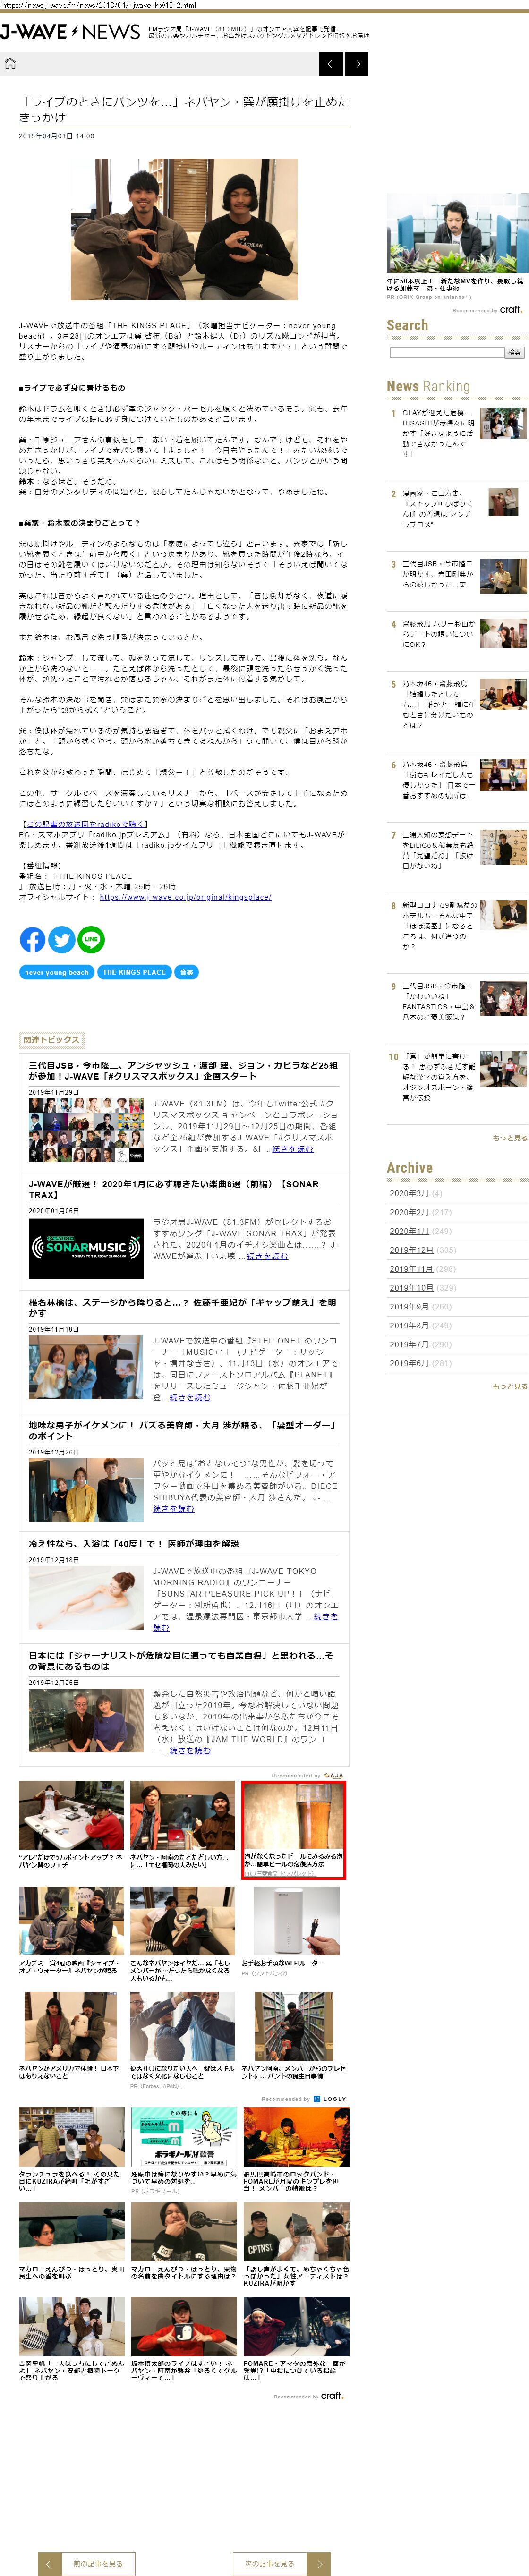529x2576 pixels.
Task: Click the J-WAVE NEWS logo
Action: coord(70,32)
